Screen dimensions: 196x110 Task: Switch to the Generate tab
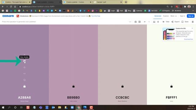click(158, 16)
